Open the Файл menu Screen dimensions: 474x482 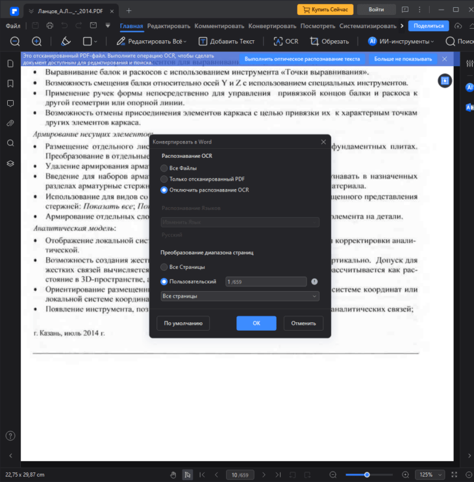click(13, 26)
